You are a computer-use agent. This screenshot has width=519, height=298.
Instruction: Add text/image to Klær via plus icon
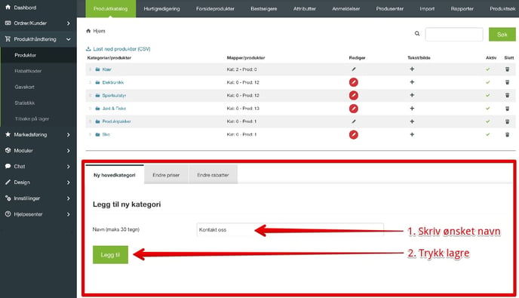point(412,69)
